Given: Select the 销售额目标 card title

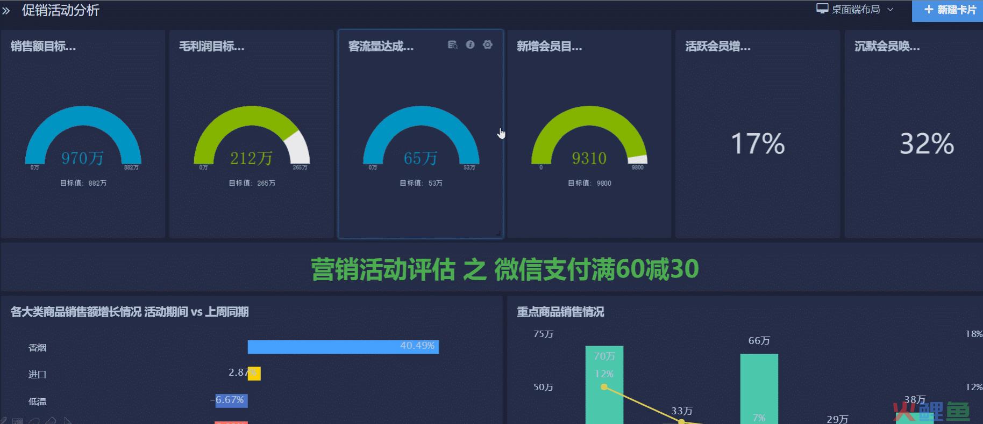Looking at the screenshot, I should pos(43,47).
